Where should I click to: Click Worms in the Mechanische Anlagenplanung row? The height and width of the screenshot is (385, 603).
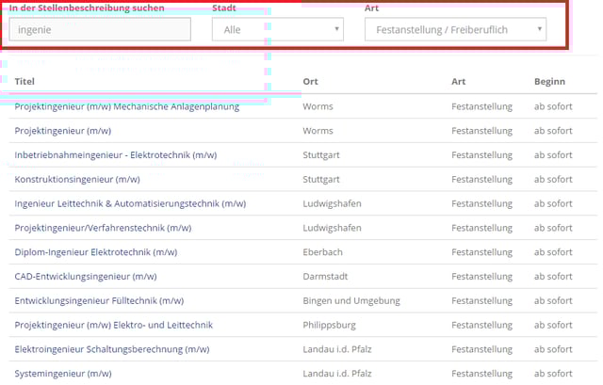click(318, 106)
